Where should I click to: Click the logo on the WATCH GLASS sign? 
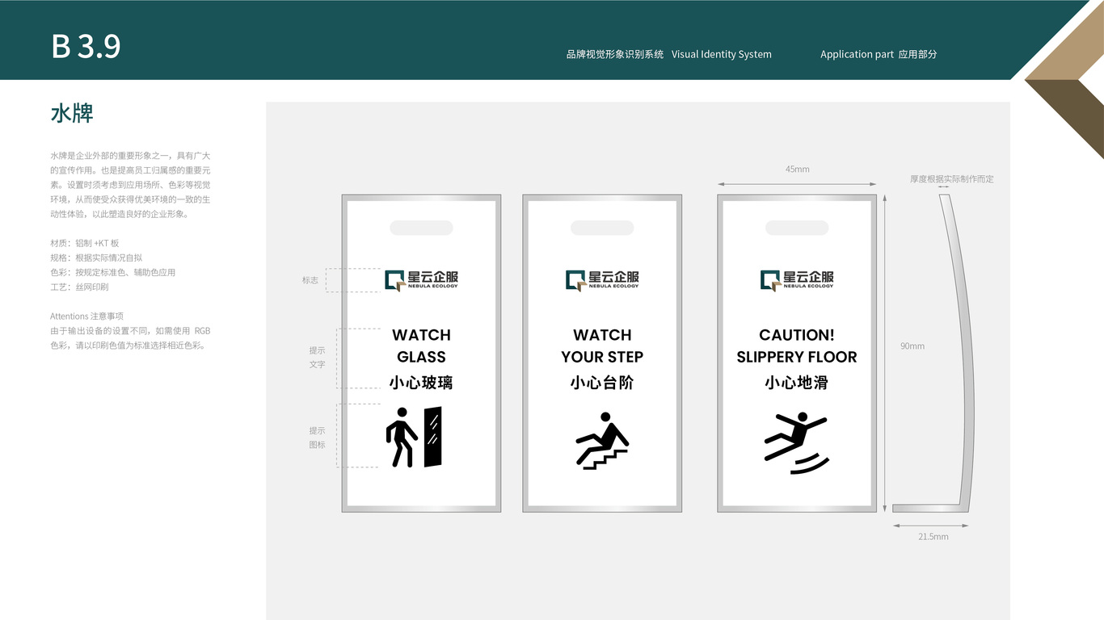(x=421, y=280)
